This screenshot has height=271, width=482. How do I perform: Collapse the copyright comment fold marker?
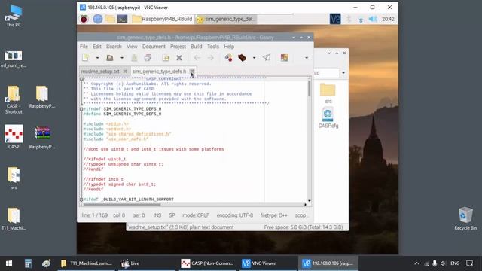point(81,79)
